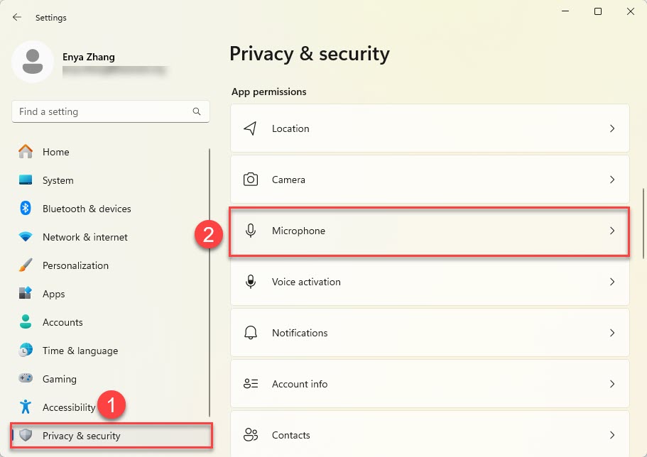Click the Bluetooth icon in sidebar

click(26, 209)
